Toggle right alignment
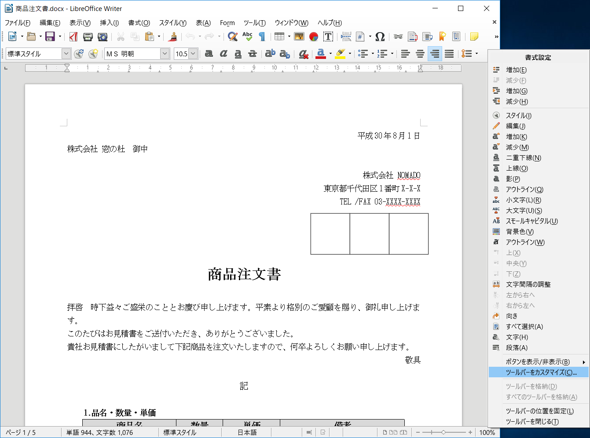 point(435,54)
